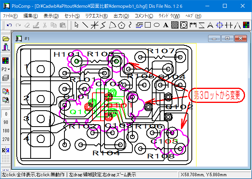Select the freehand curve tool

coord(130,25)
